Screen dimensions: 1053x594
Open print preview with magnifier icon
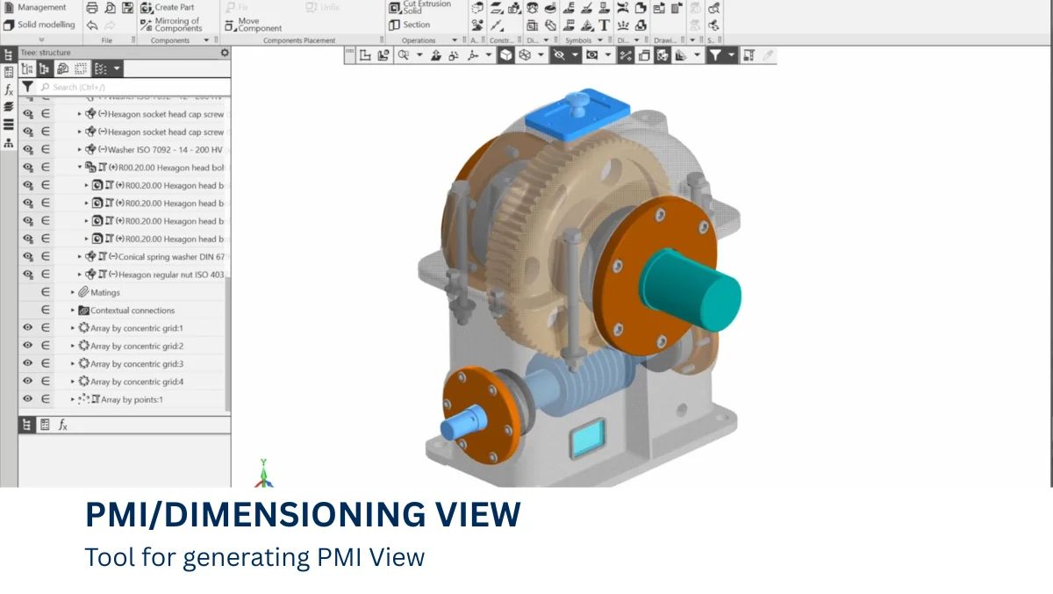(x=111, y=8)
